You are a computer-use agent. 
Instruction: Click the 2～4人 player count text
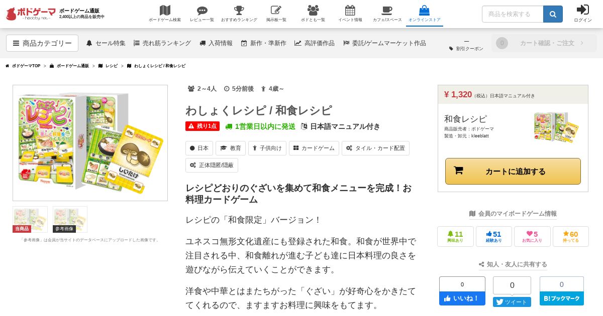pyautogui.click(x=203, y=89)
